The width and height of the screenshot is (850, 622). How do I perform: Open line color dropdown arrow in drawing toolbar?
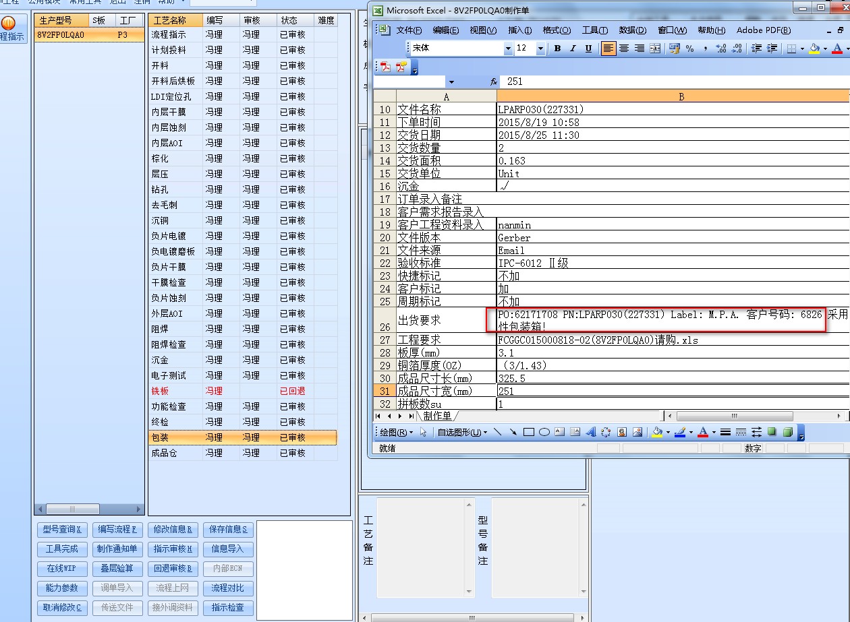691,432
